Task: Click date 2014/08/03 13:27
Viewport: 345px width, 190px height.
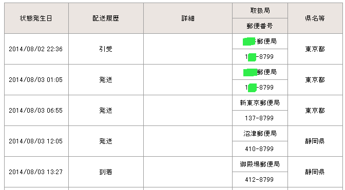Action: click(x=35, y=172)
